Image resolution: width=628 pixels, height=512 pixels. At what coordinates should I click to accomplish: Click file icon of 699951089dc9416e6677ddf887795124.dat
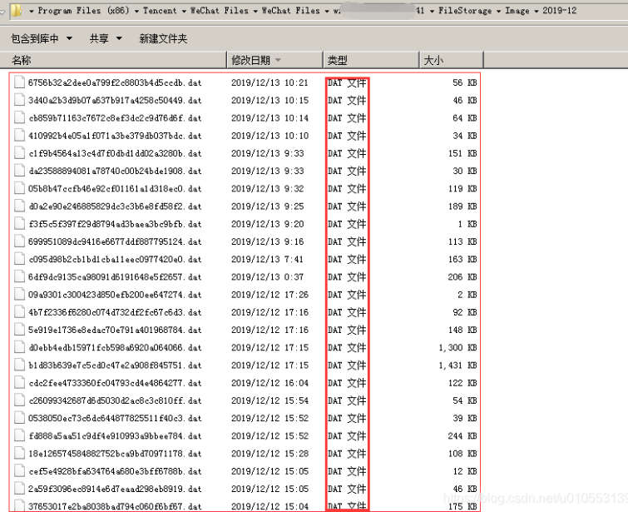(x=19, y=241)
